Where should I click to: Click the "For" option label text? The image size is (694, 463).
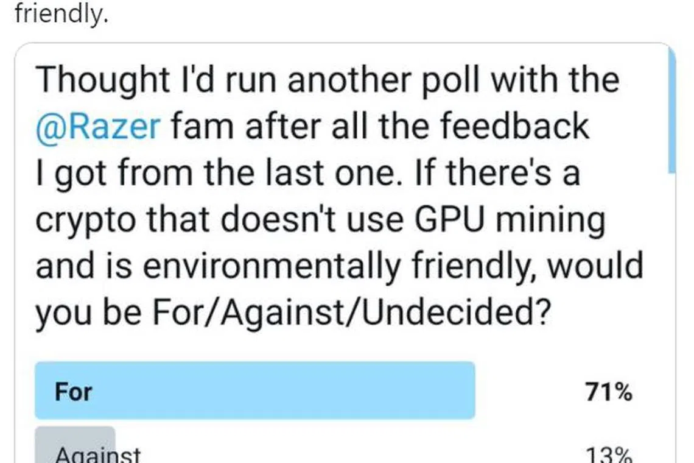[x=74, y=391]
